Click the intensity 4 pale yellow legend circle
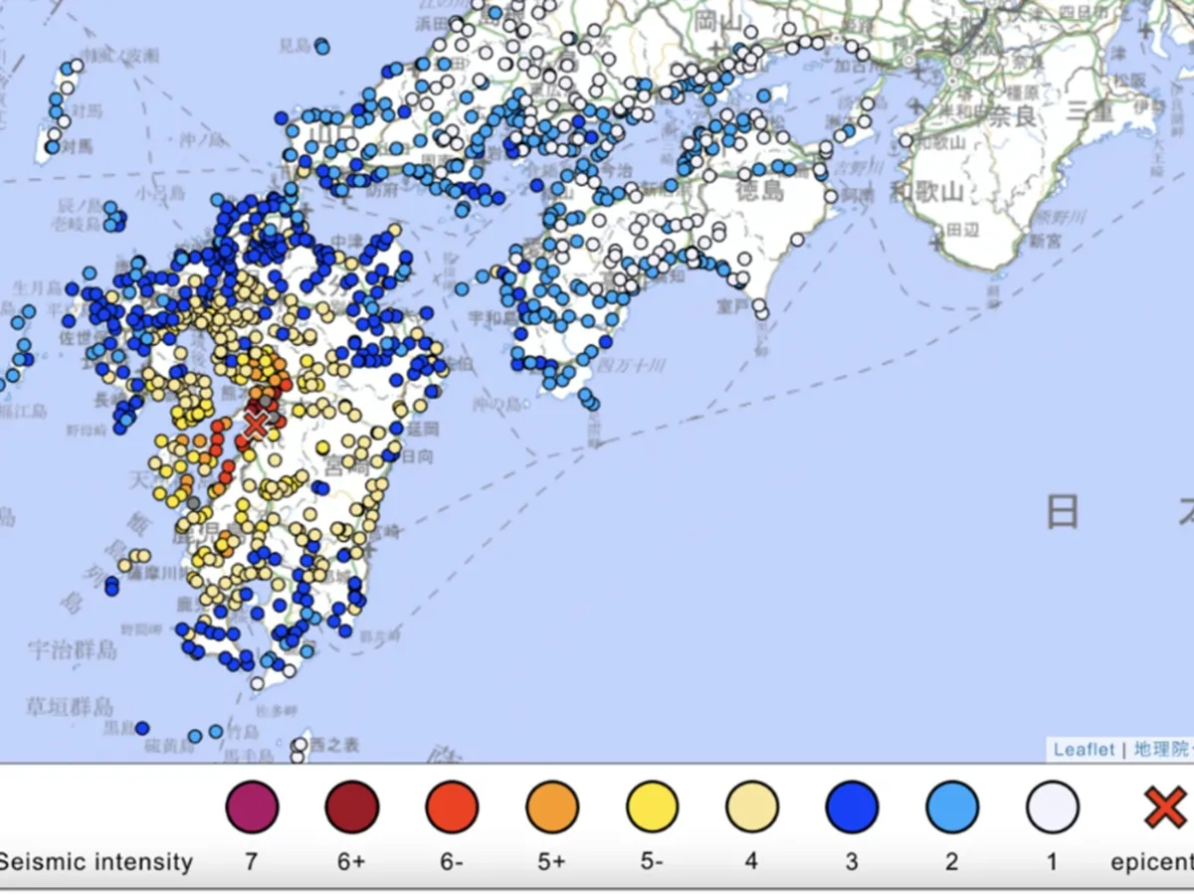The height and width of the screenshot is (895, 1194). [x=752, y=806]
